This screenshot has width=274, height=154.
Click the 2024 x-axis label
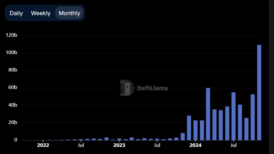point(195,145)
